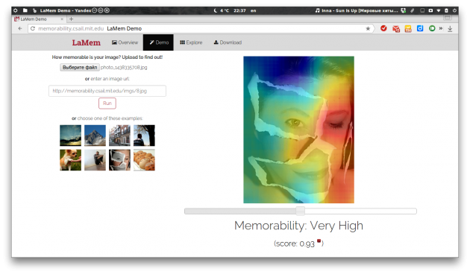Click the Выберите файл upload button
470x274 pixels.
pyautogui.click(x=80, y=67)
